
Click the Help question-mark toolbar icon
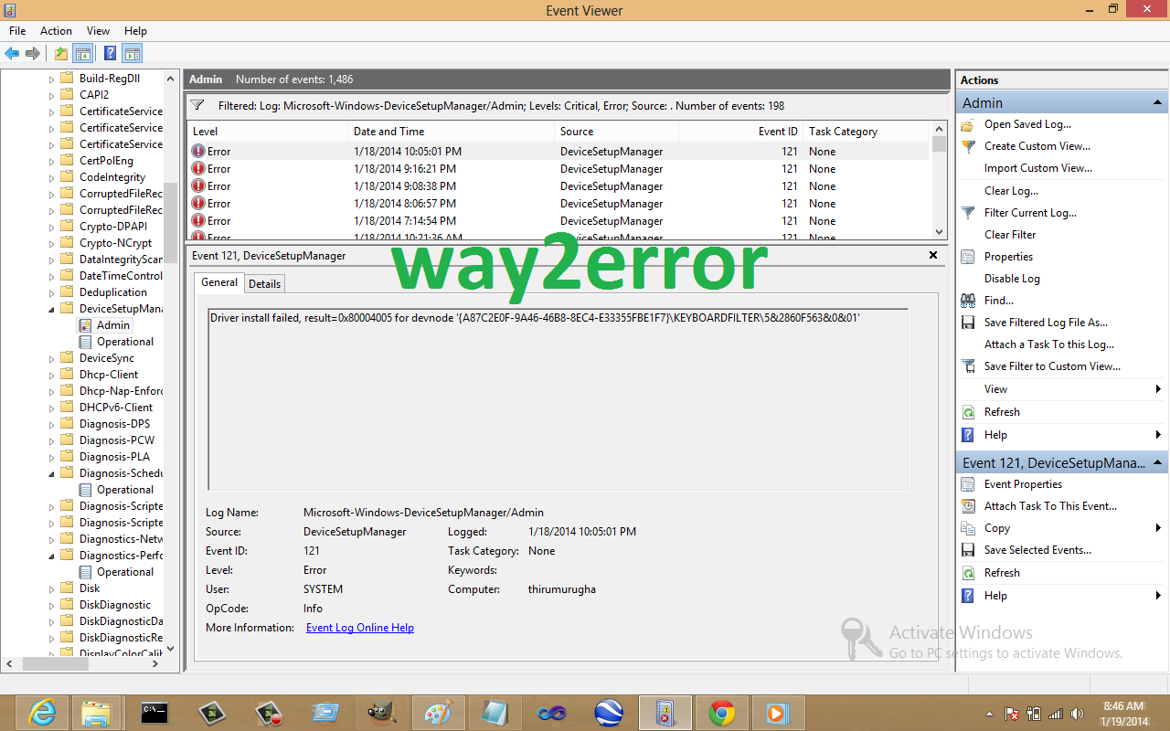tap(110, 53)
